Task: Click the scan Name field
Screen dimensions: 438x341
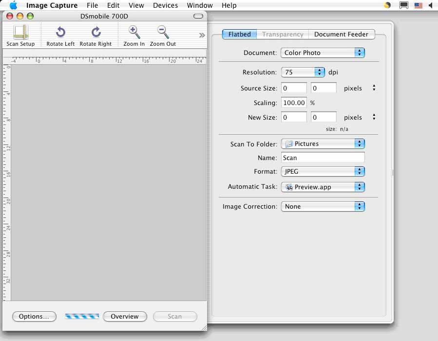Action: tap(323, 158)
